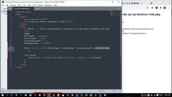Click the title tag line in code
Screen dimensions: 172x97
(49, 22)
